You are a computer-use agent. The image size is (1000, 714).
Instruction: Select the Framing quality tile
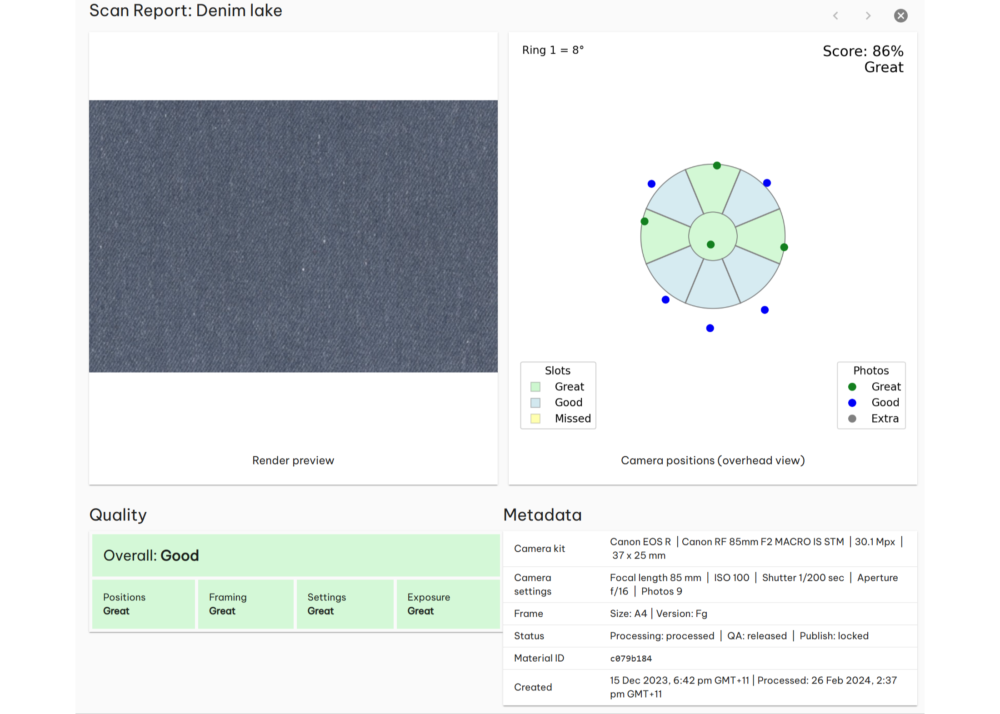point(246,604)
